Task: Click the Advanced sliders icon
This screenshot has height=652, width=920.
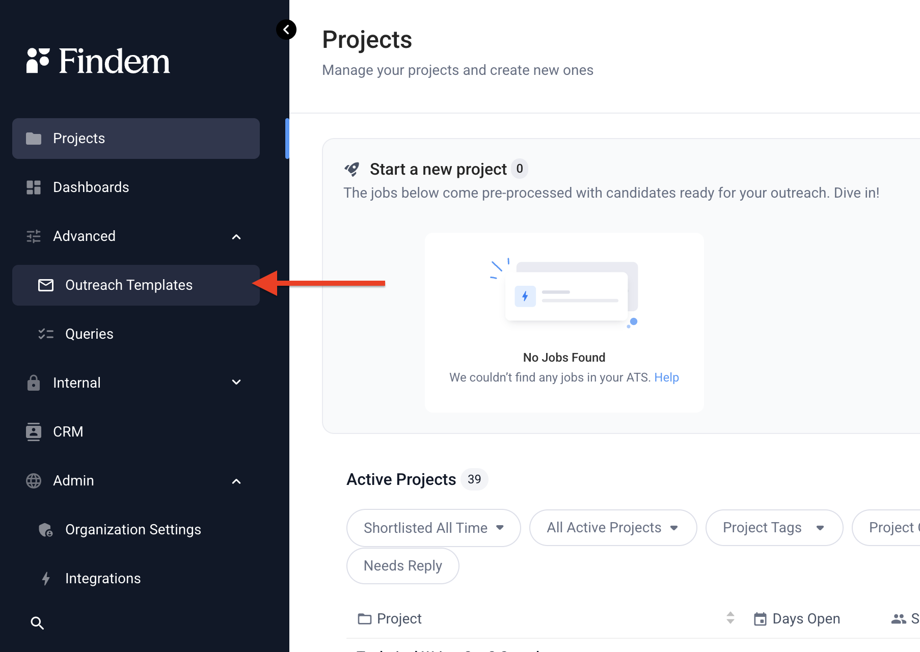Action: 34,236
